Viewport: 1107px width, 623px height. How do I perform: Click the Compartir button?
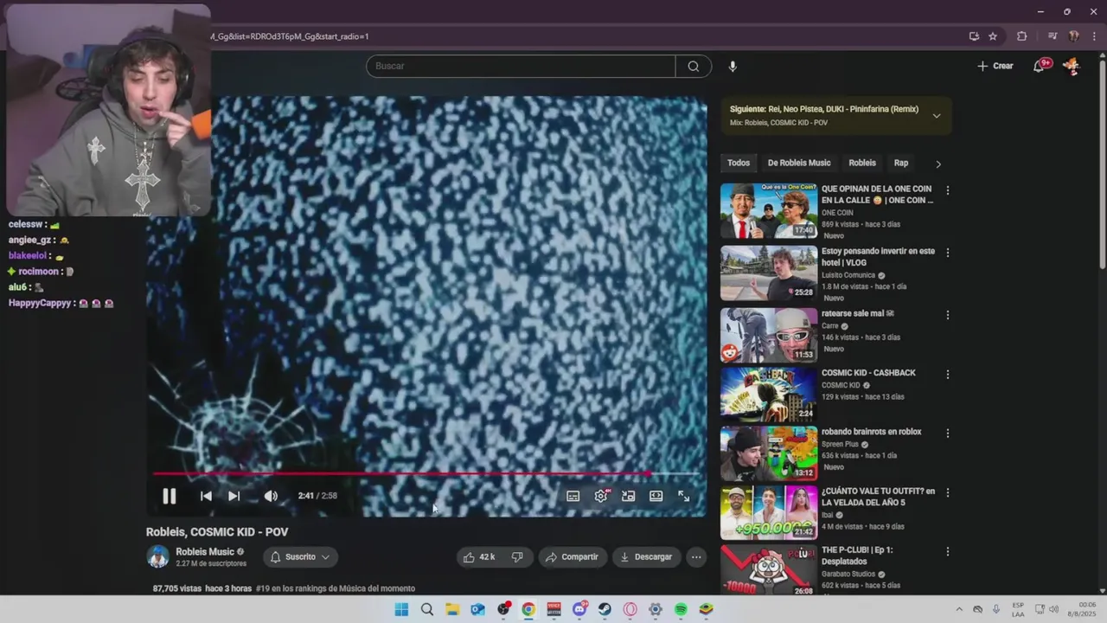572,557
